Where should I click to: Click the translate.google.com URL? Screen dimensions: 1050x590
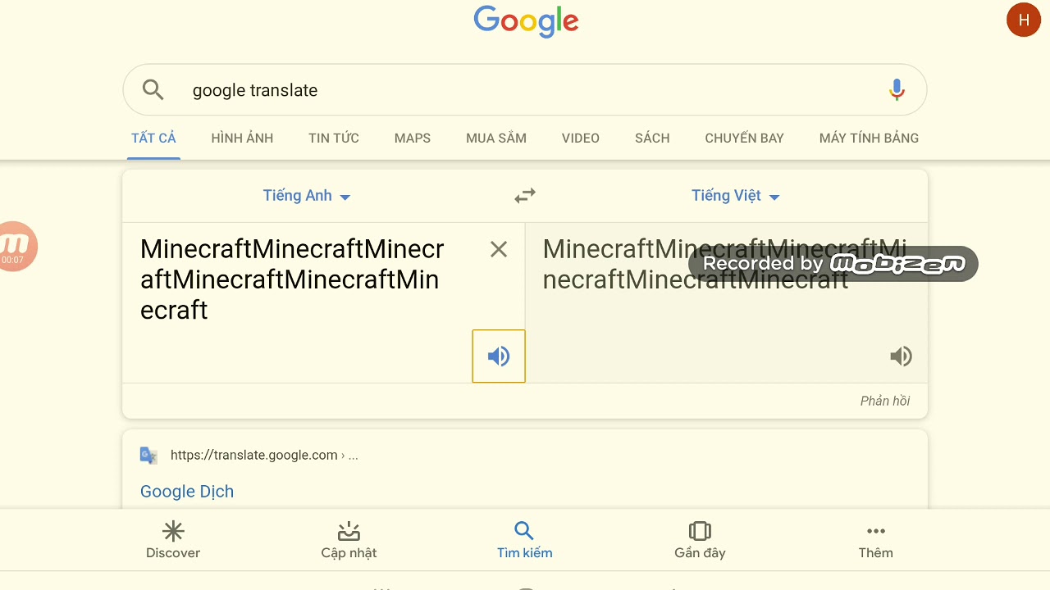(x=264, y=455)
